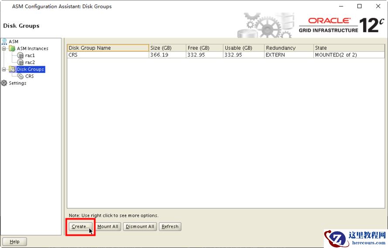
Task: Select ASM root label in tree
Action: point(14,41)
